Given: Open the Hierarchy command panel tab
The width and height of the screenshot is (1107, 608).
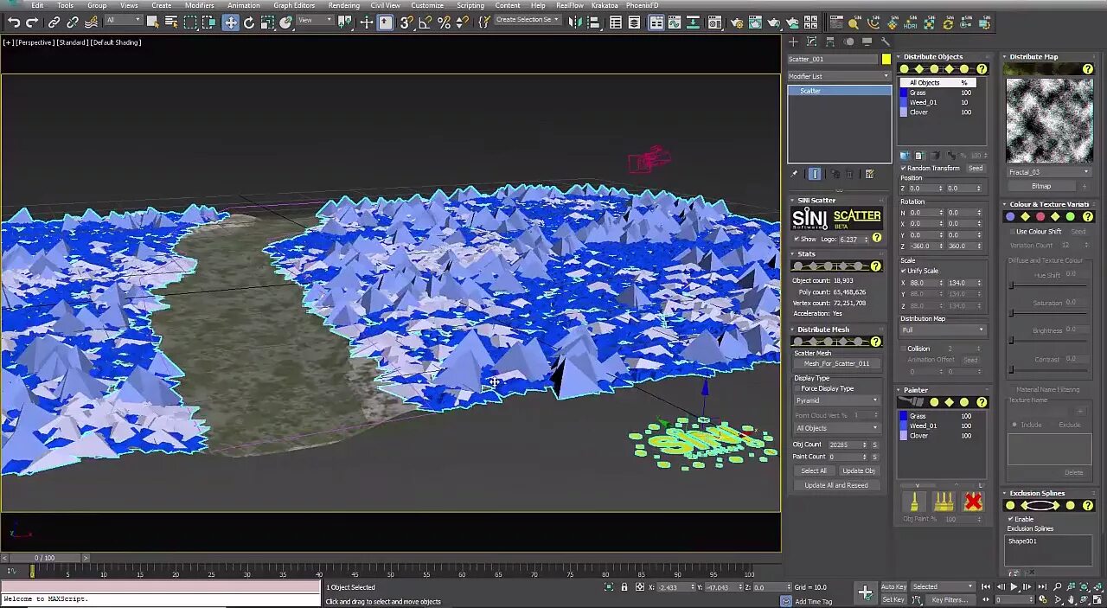Looking at the screenshot, I should tap(830, 42).
